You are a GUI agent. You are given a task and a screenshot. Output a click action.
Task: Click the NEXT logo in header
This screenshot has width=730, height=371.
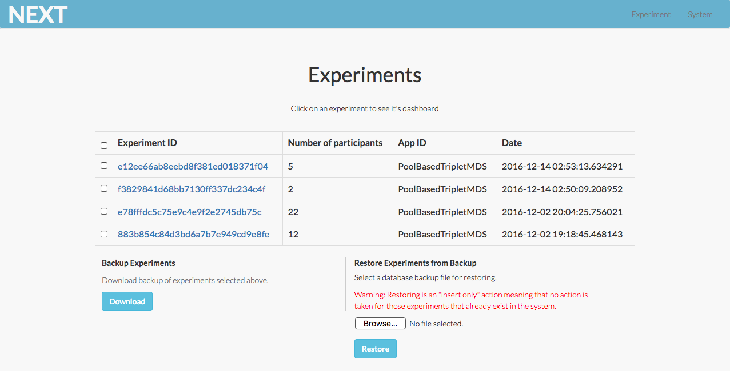pos(38,14)
